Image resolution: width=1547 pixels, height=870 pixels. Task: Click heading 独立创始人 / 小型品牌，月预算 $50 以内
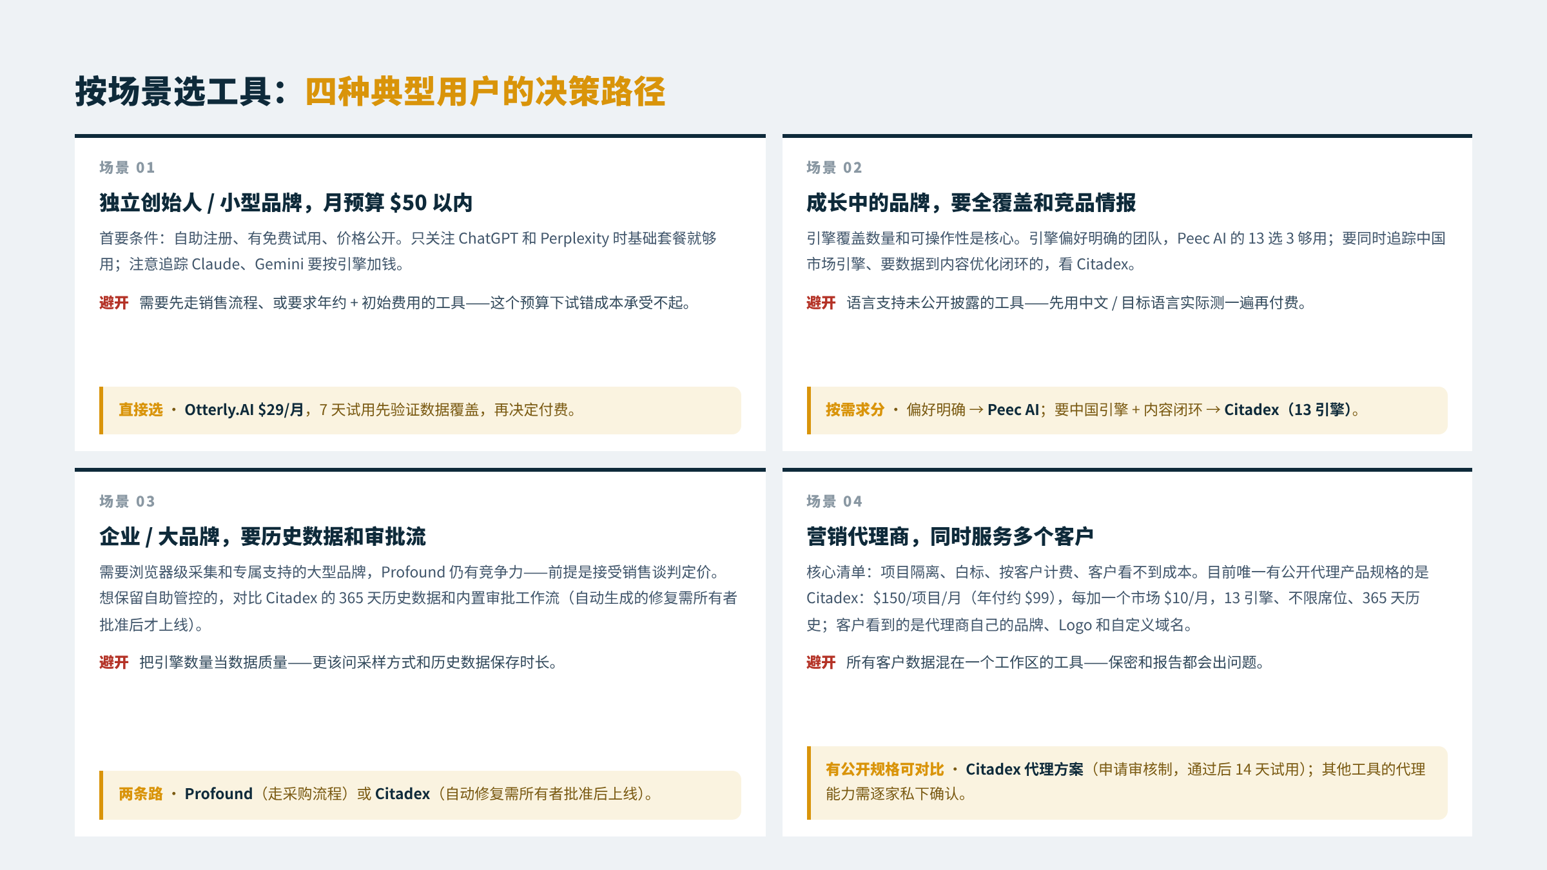(286, 203)
